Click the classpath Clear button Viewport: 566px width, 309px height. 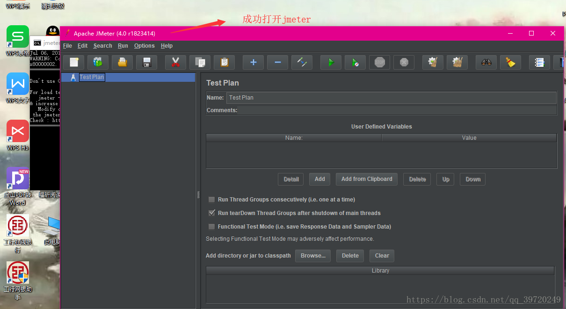click(382, 256)
